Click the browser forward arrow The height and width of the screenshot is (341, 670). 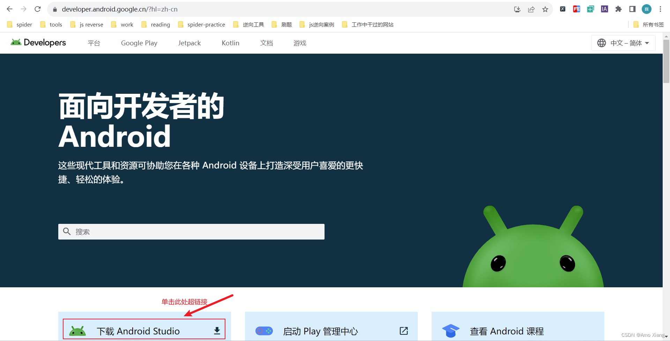coord(23,9)
